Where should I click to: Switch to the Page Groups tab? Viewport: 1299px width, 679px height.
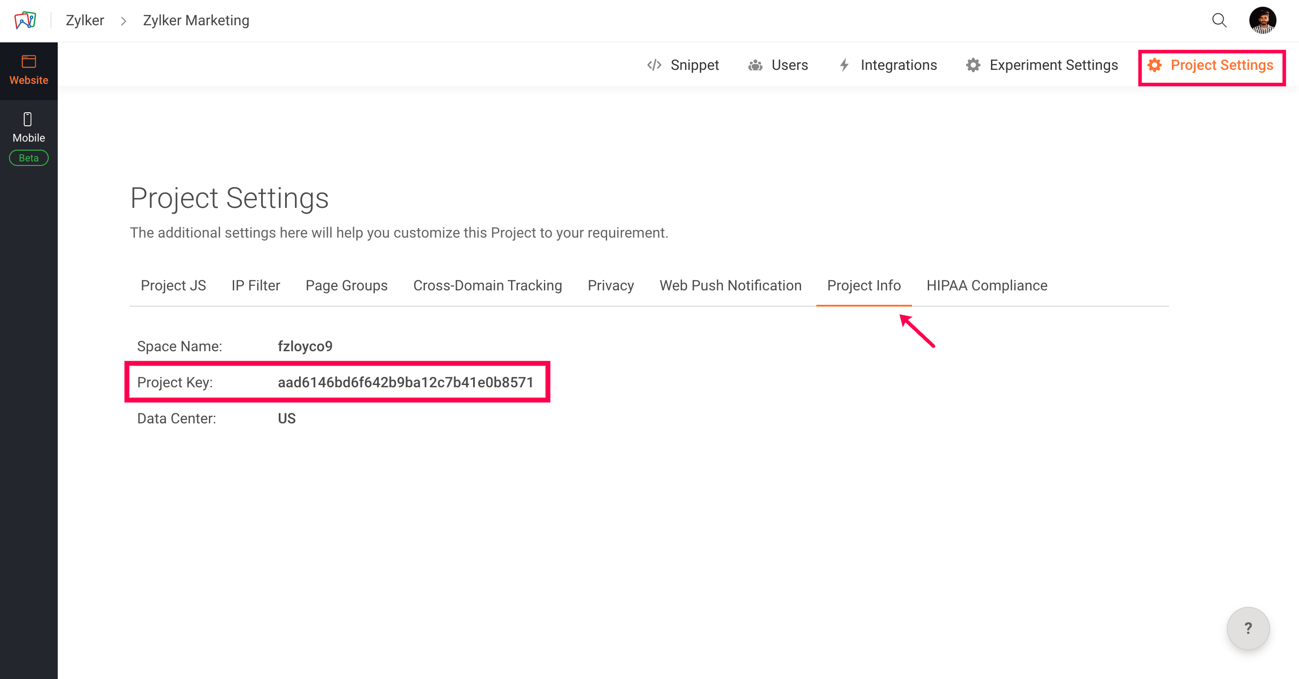click(346, 285)
